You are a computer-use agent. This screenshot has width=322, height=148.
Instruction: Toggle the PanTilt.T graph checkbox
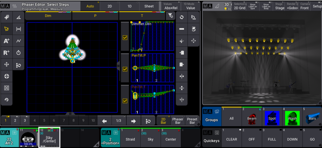coord(125,101)
